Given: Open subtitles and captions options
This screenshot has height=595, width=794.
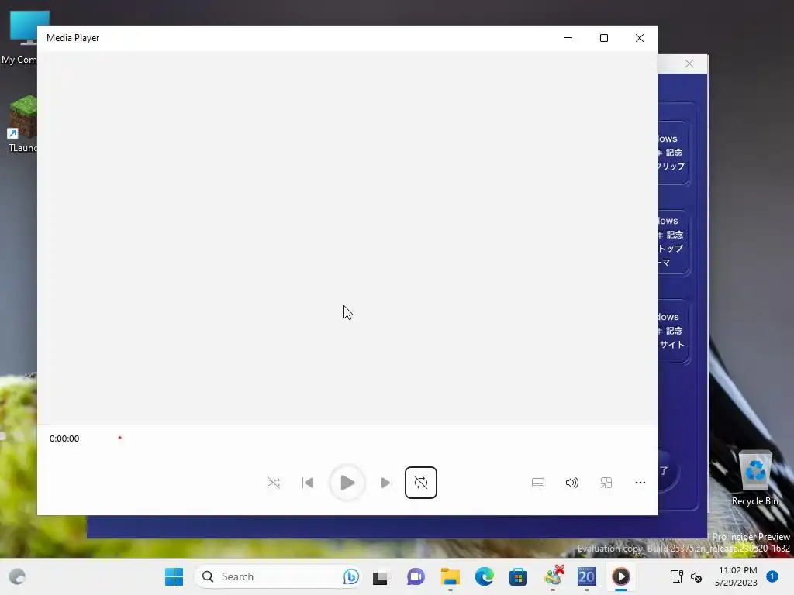Looking at the screenshot, I should 538,483.
